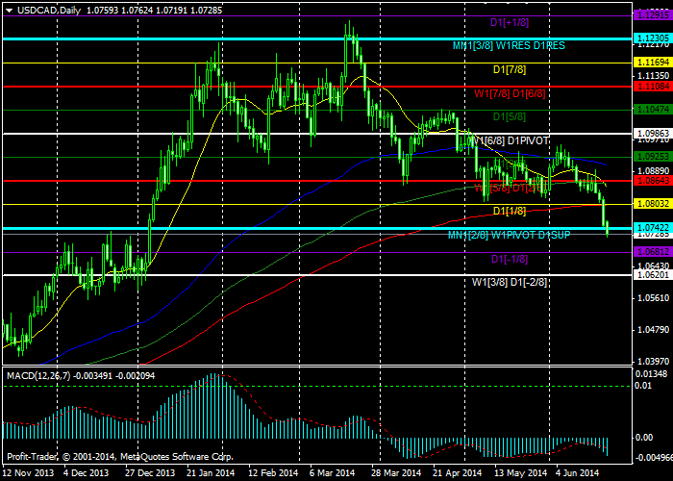Select the D1[5/8] level label
The height and width of the screenshot is (481, 673).
pyautogui.click(x=510, y=116)
